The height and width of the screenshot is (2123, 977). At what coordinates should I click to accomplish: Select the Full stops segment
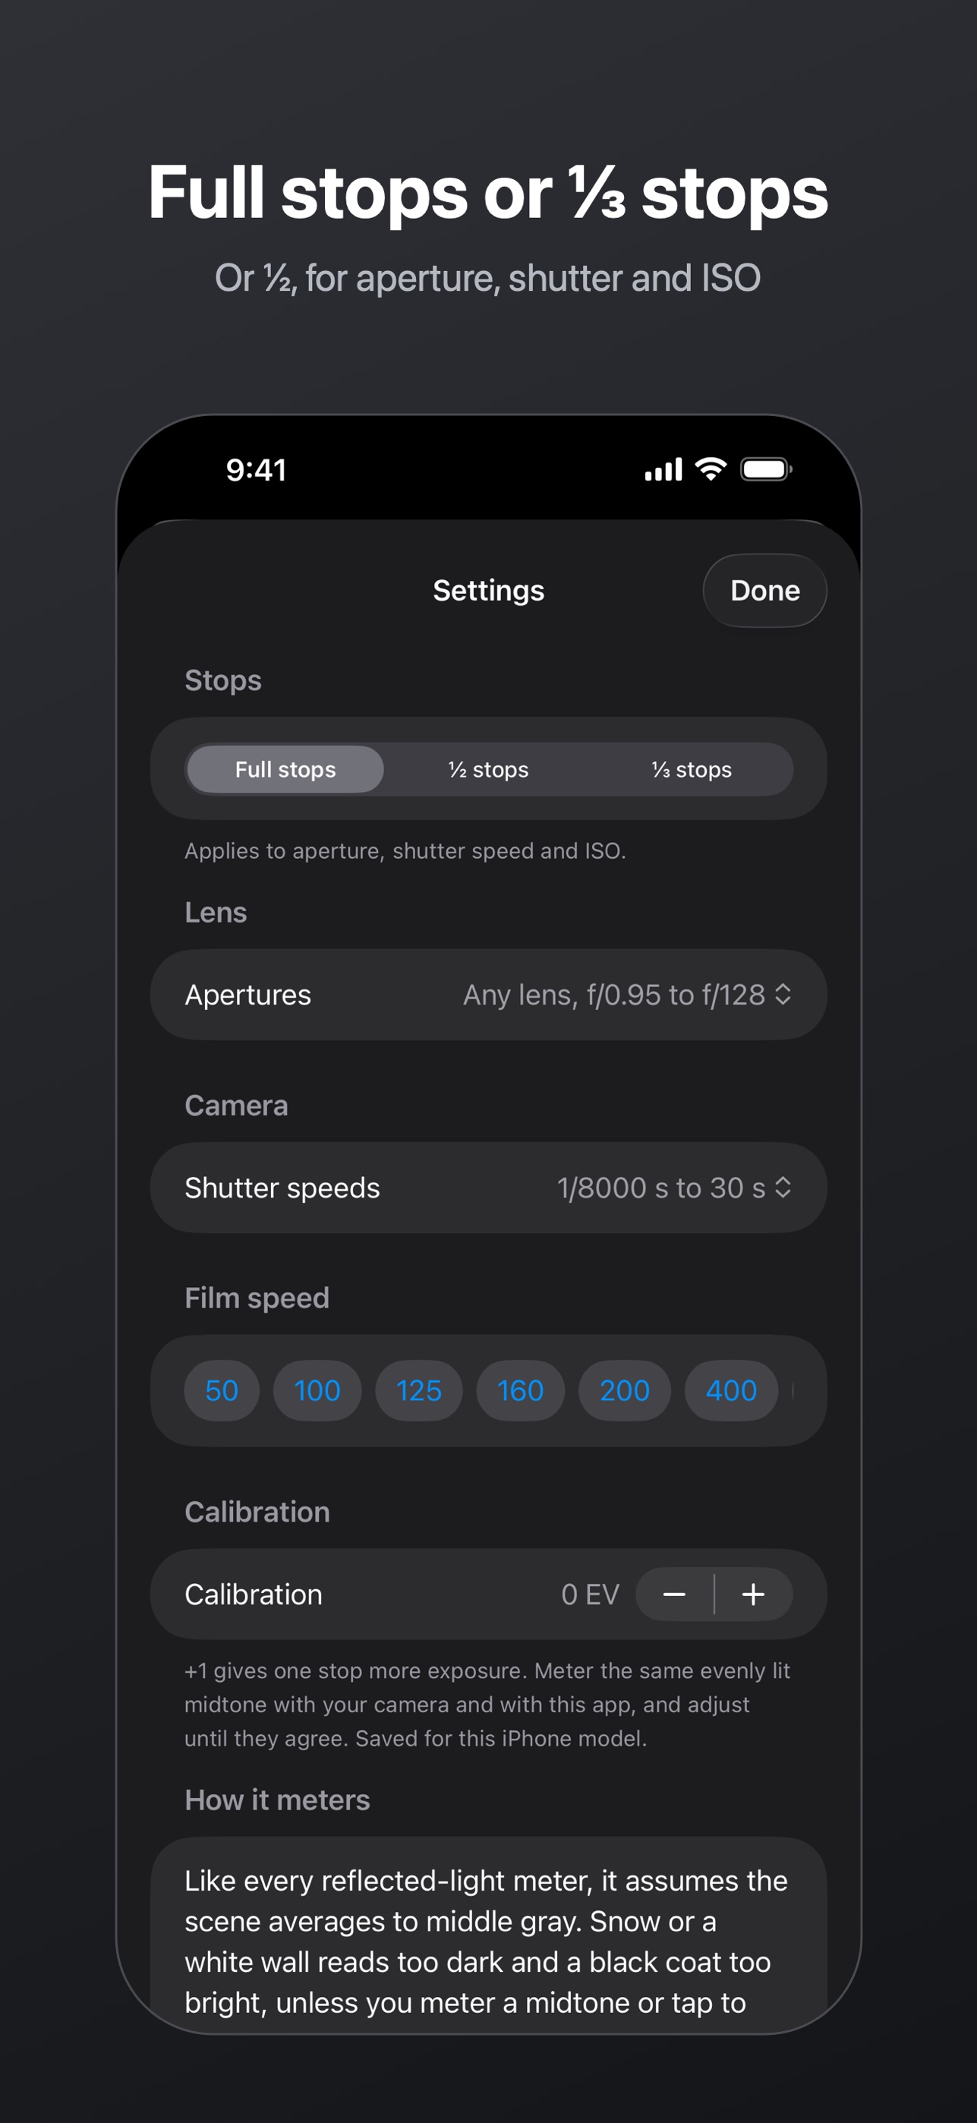285,769
